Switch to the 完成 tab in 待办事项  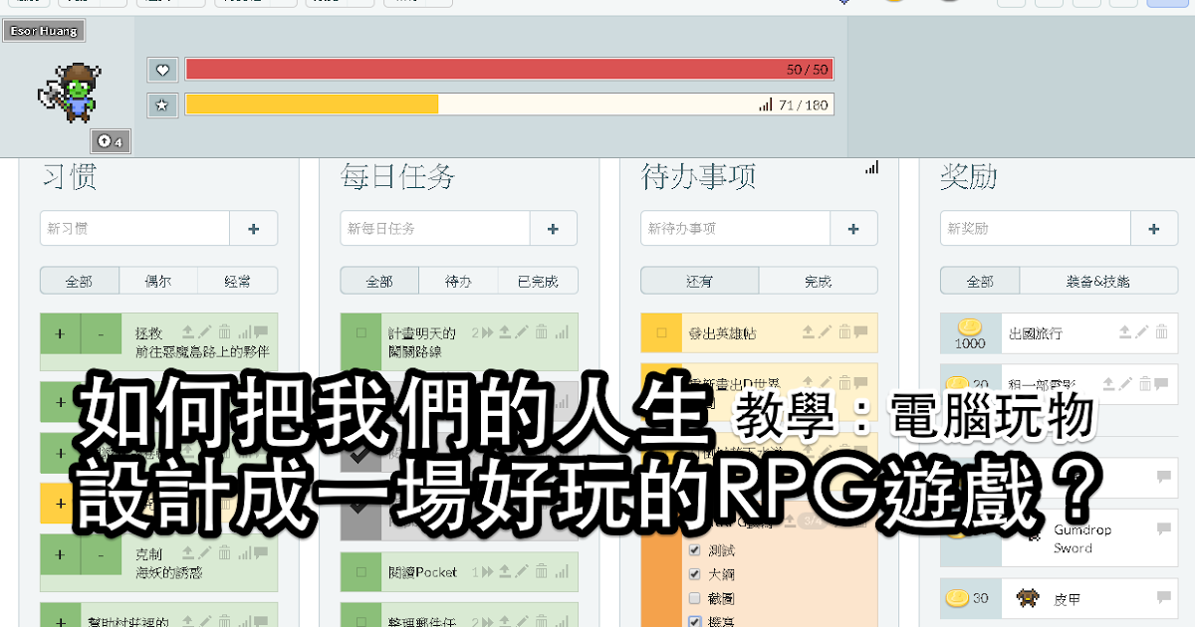point(818,281)
